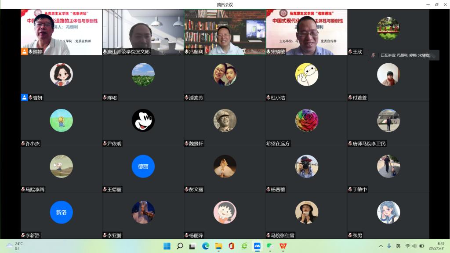This screenshot has height=253, width=450.
Task: Click the muted mic icon beside 王德丽
Action: pyautogui.click(x=105, y=189)
